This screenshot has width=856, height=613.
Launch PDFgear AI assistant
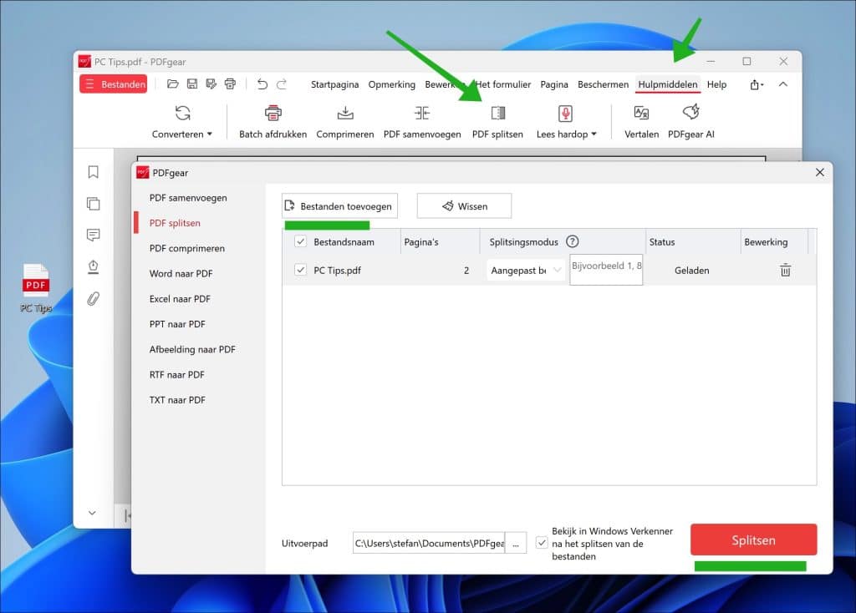click(691, 122)
